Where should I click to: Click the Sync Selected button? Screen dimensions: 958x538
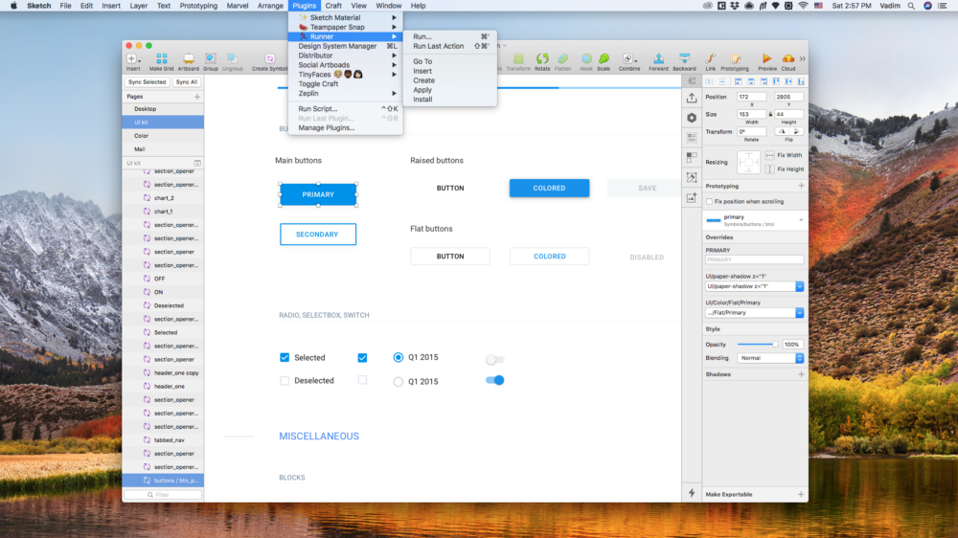coord(148,81)
